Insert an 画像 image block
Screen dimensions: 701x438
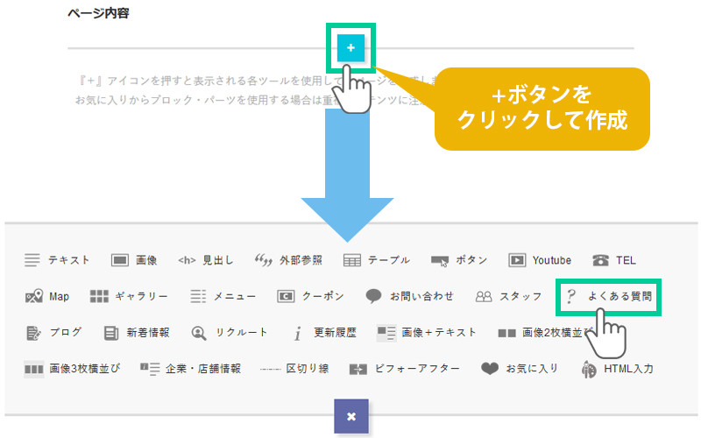coord(134,260)
